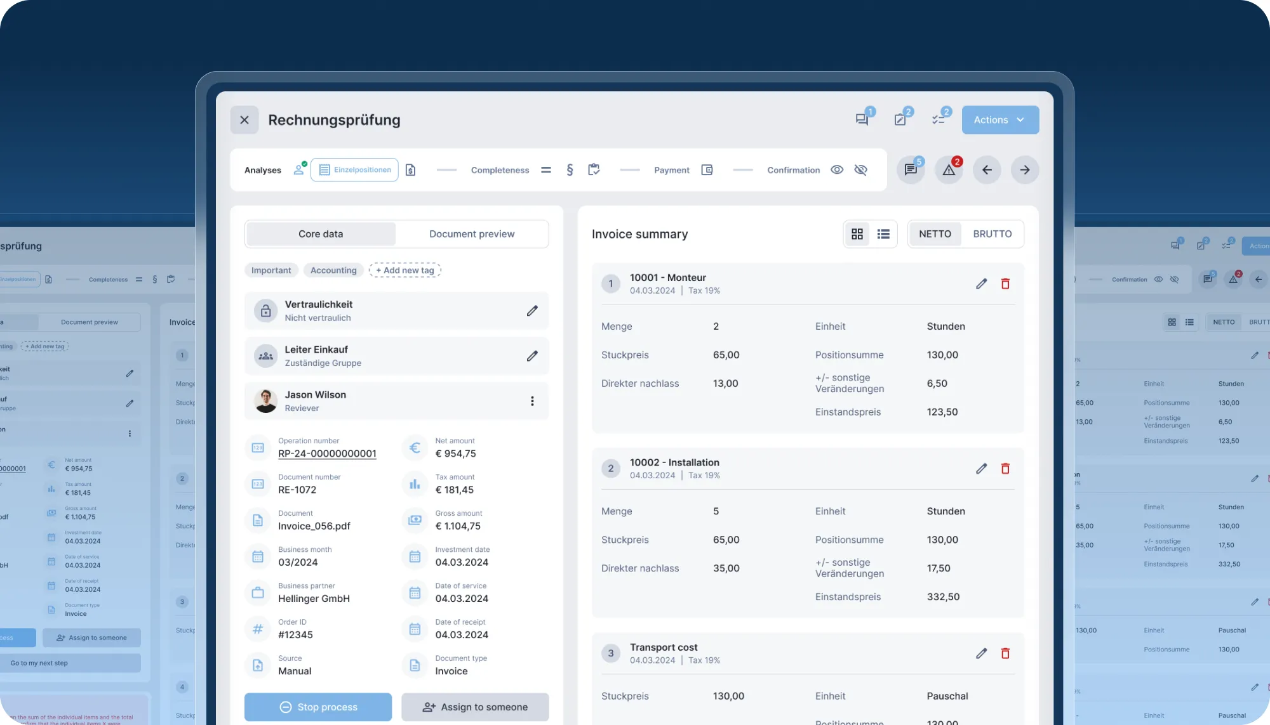
Task: Switch invoice amounts to BRUTTO
Action: (x=992, y=234)
